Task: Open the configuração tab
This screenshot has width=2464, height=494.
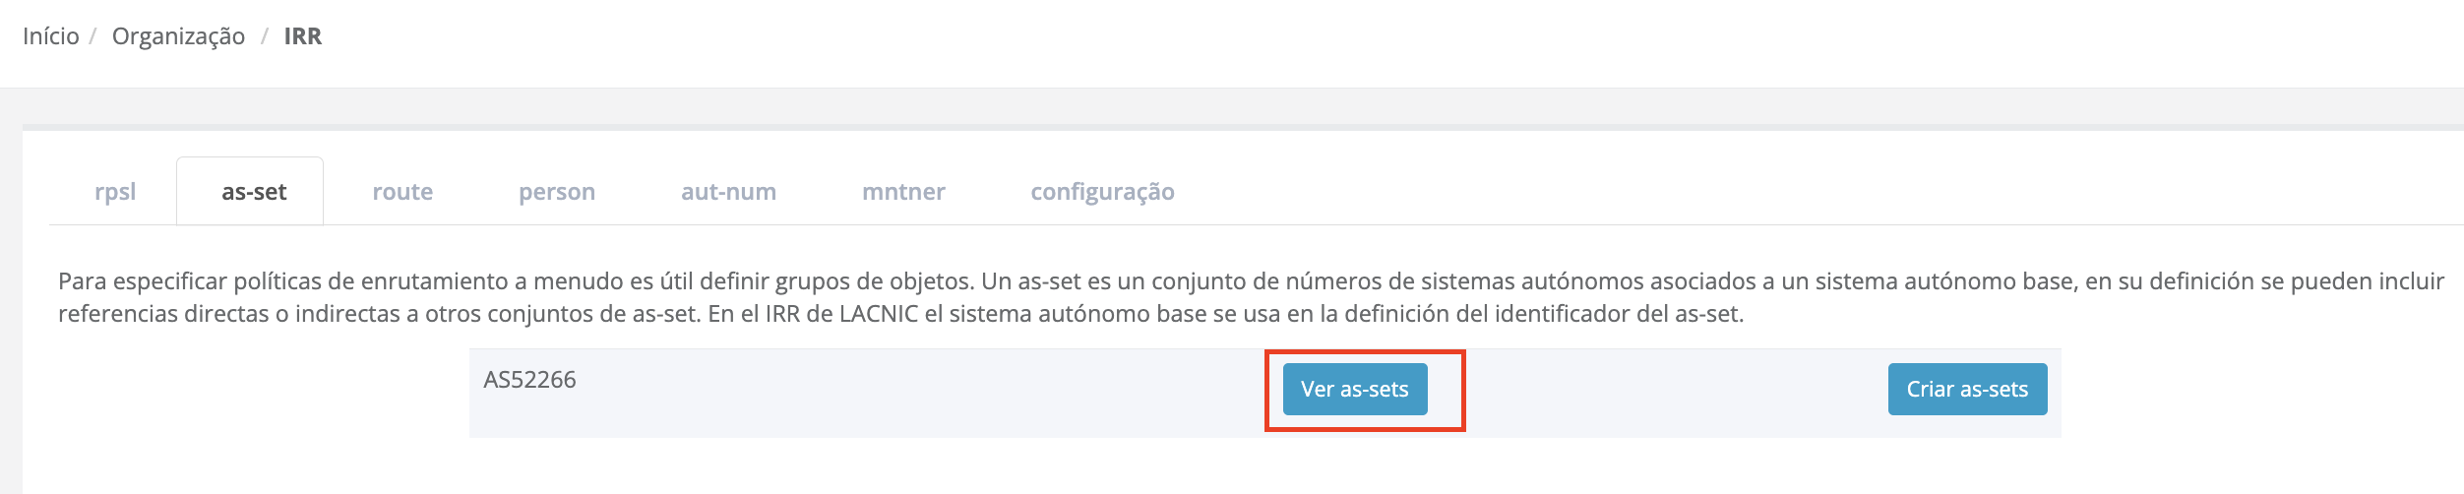Action: tap(1102, 192)
